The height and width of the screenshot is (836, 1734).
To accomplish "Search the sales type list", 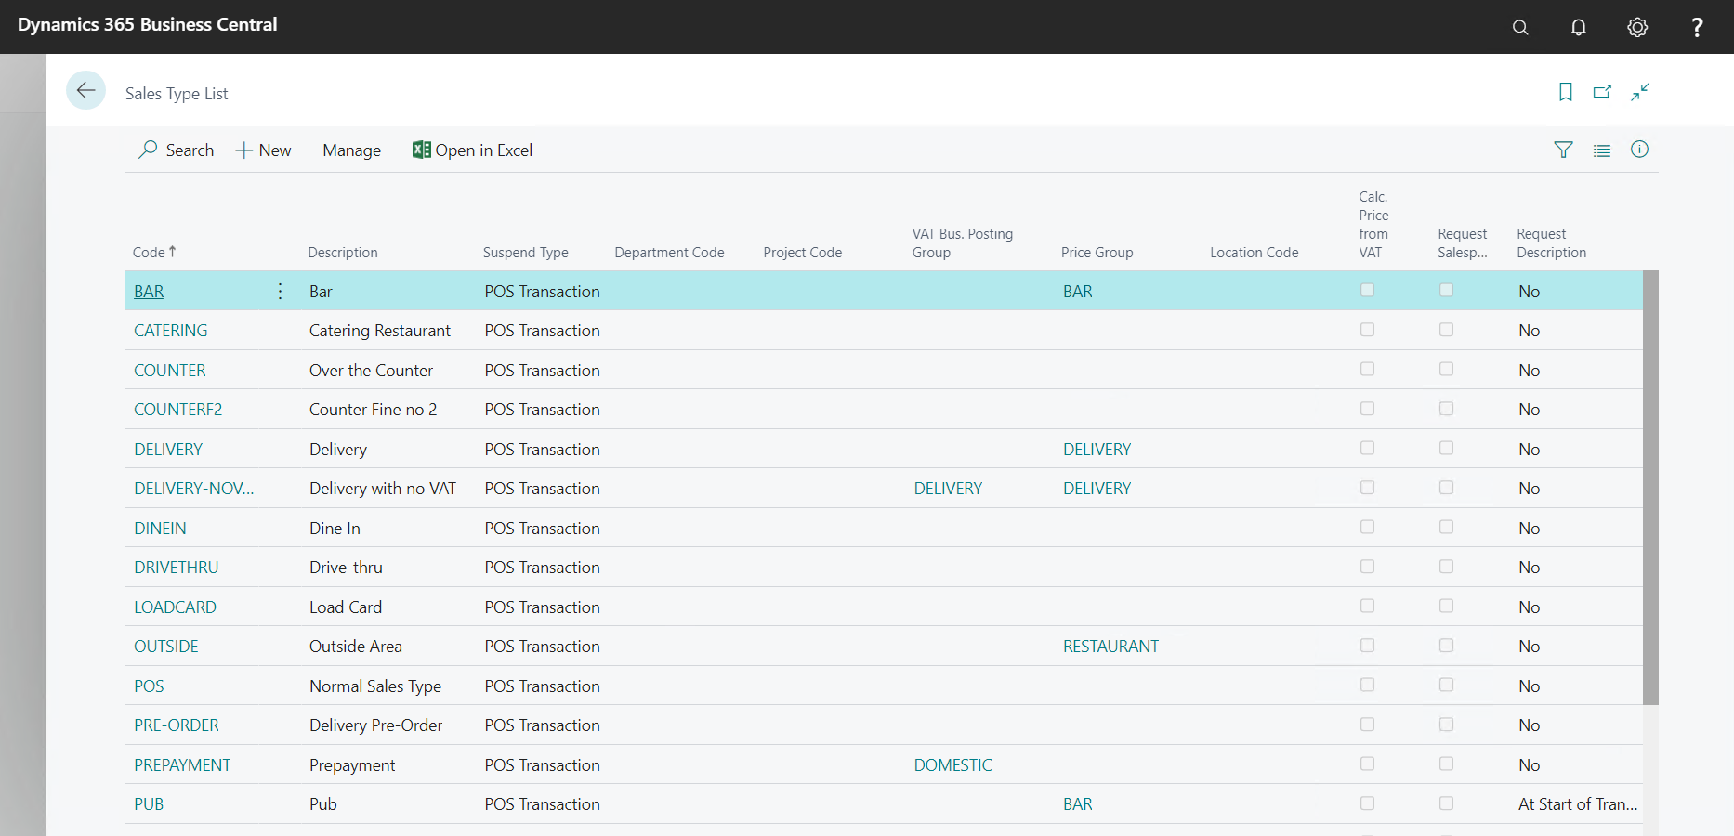I will point(177,150).
